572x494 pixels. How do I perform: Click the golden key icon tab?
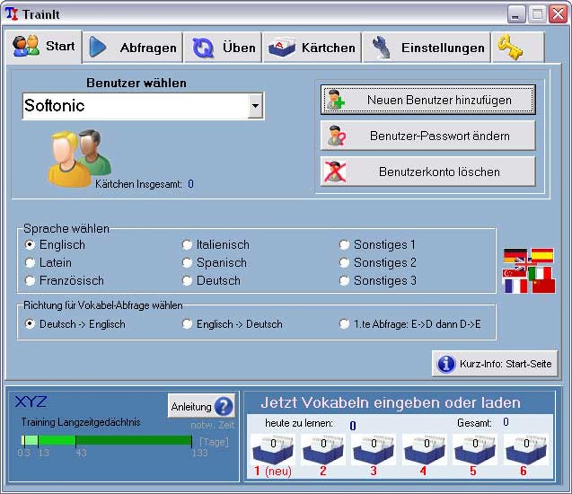[x=517, y=48]
